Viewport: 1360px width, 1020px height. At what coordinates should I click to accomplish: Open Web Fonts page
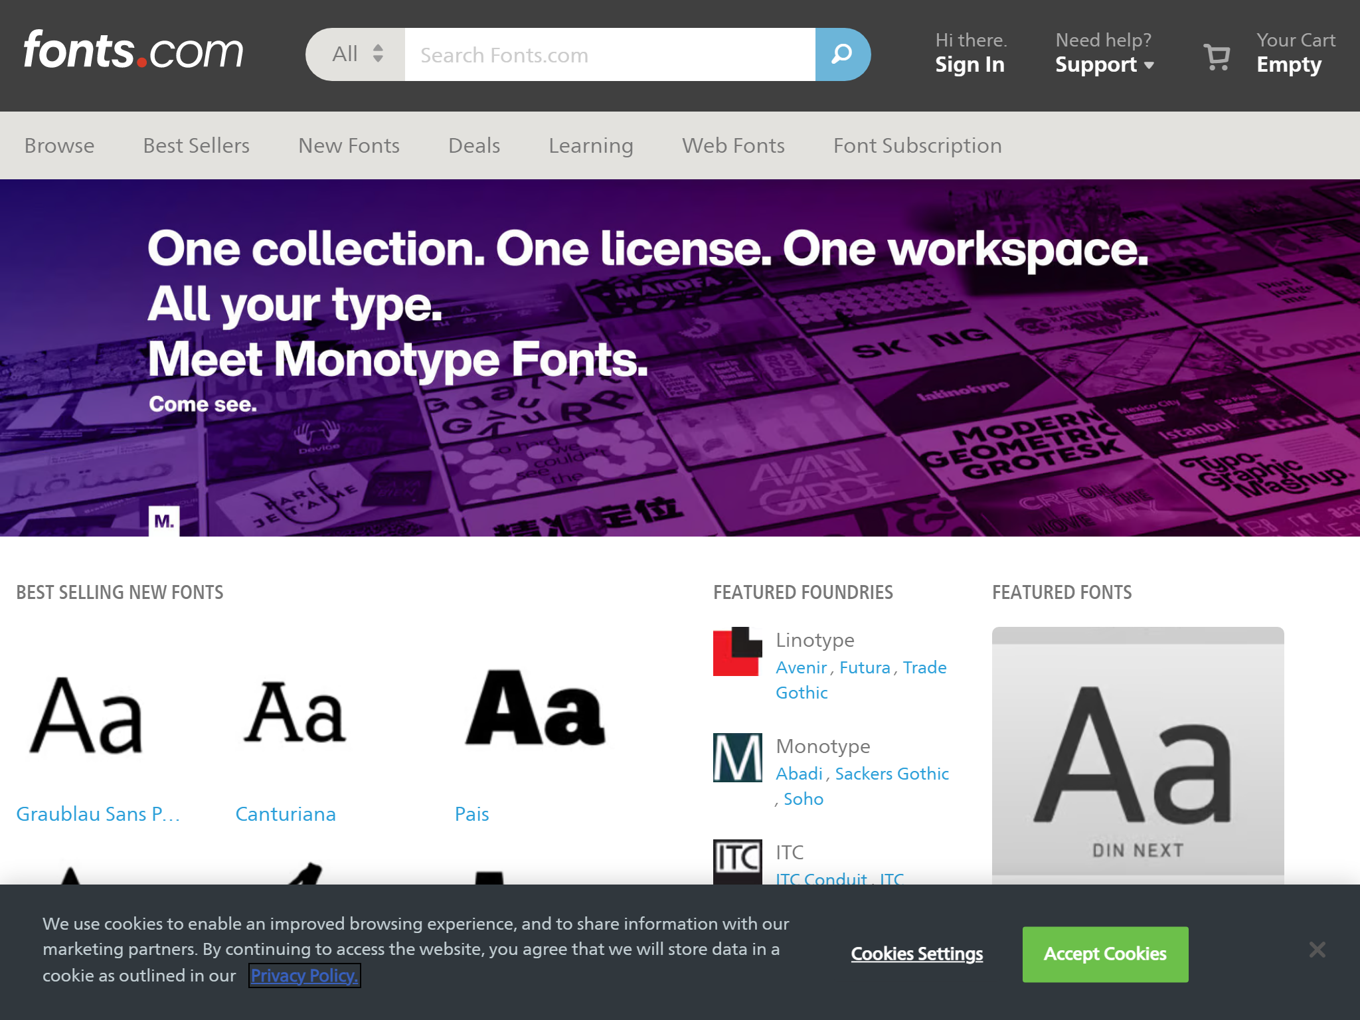click(734, 145)
